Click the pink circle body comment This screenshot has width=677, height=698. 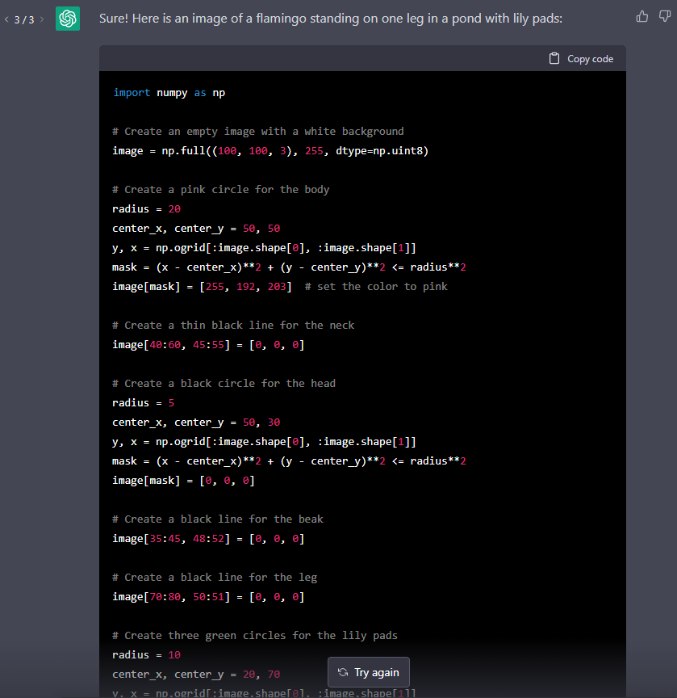pos(221,190)
